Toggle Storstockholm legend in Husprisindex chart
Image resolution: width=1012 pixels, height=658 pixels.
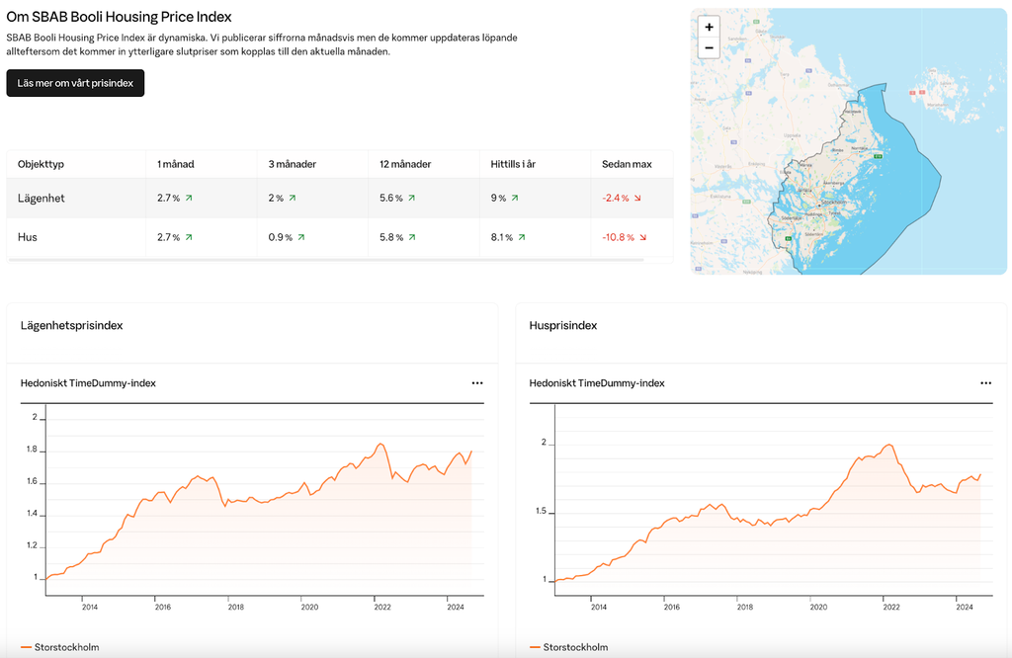point(568,647)
